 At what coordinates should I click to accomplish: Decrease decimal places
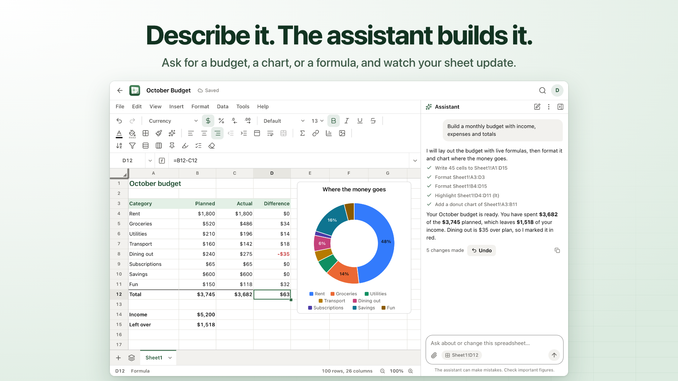pos(234,121)
